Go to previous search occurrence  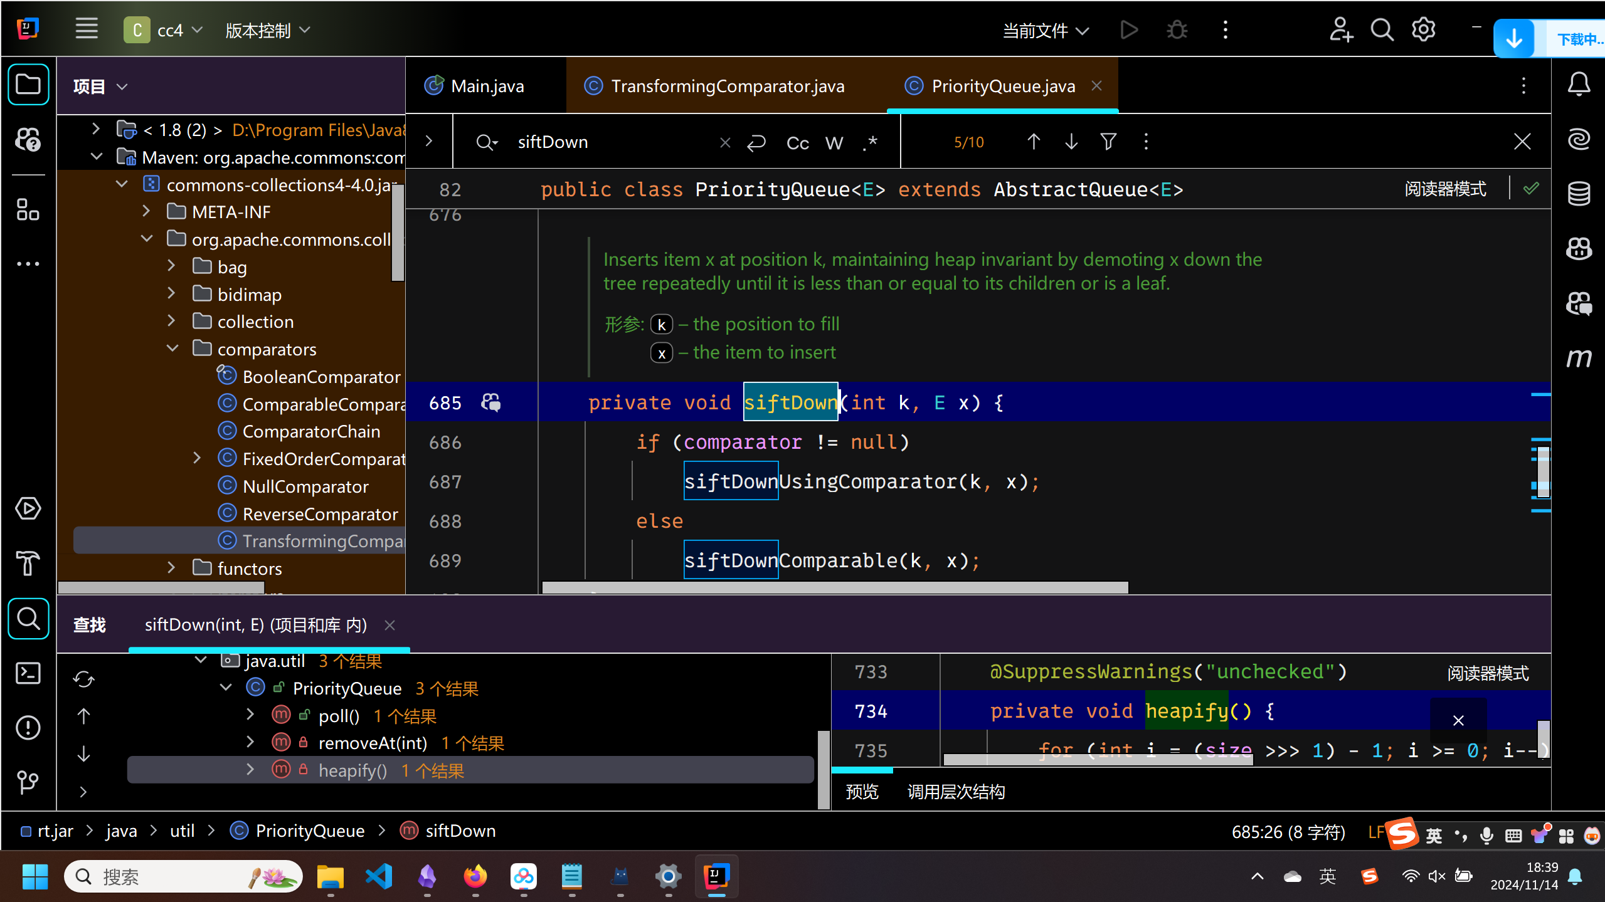coord(1034,142)
